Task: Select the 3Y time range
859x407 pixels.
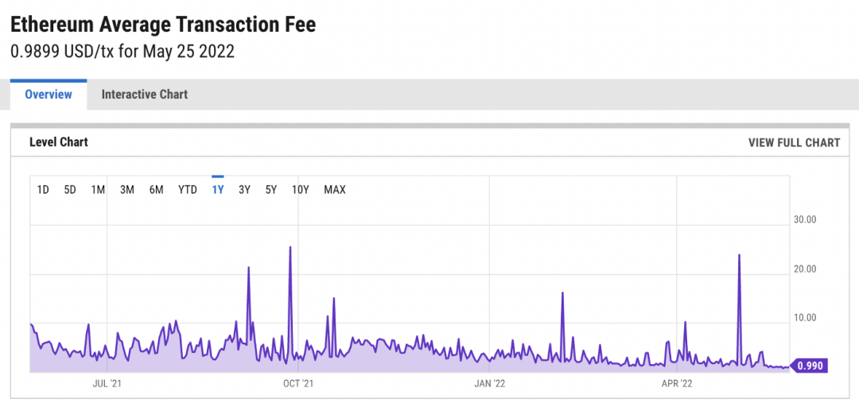Action: click(x=244, y=190)
